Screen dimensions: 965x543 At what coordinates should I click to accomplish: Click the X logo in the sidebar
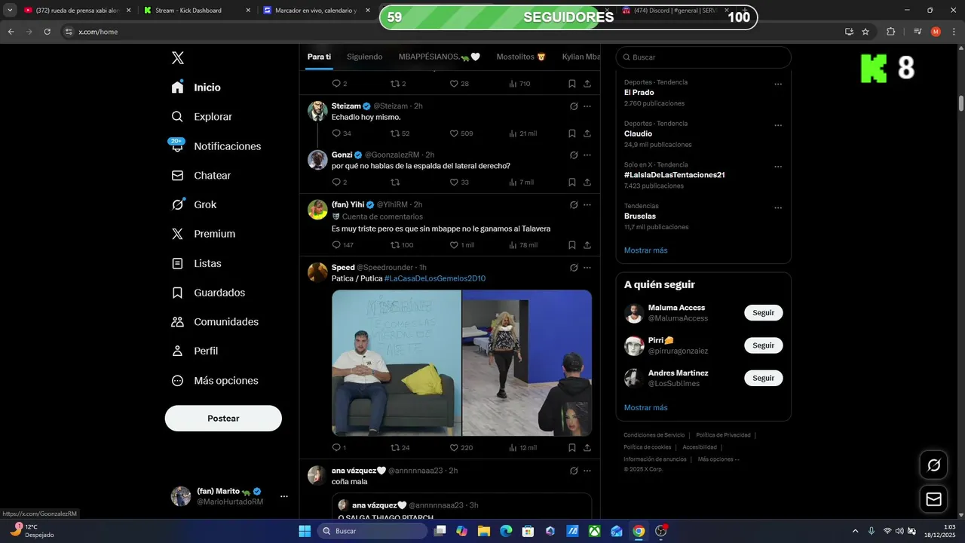pos(177,58)
